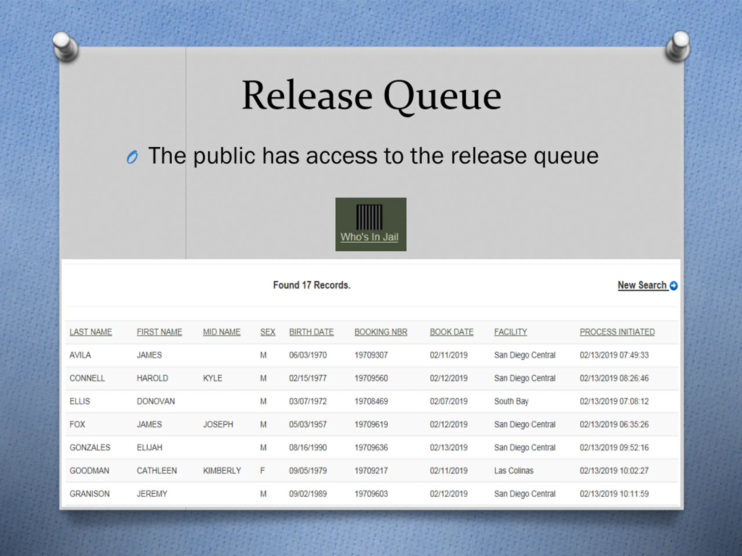Image resolution: width=742 pixels, height=556 pixels.
Task: Sort by SEX column header
Action: pyautogui.click(x=268, y=332)
